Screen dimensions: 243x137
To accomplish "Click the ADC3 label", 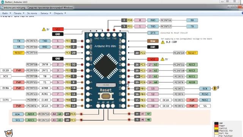I will tap(192, 65).
